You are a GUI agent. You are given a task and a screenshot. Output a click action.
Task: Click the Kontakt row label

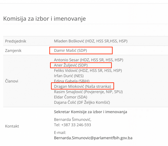click(x=12, y=126)
